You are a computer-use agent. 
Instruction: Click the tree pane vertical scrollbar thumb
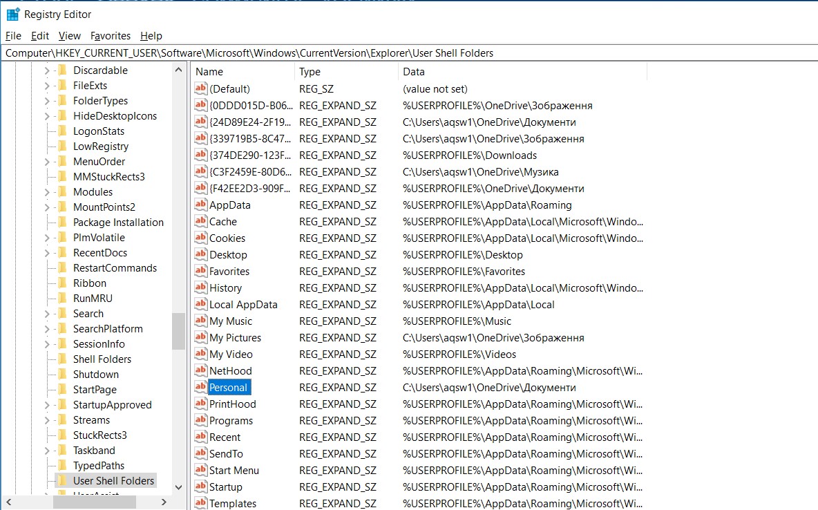[178, 331]
